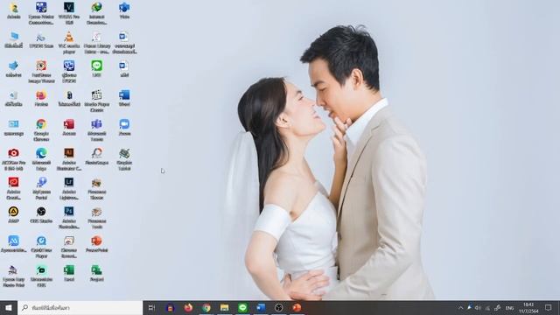560x315 pixels.
Task: Switch to OBS Studio on the taskbar
Action: (279, 307)
